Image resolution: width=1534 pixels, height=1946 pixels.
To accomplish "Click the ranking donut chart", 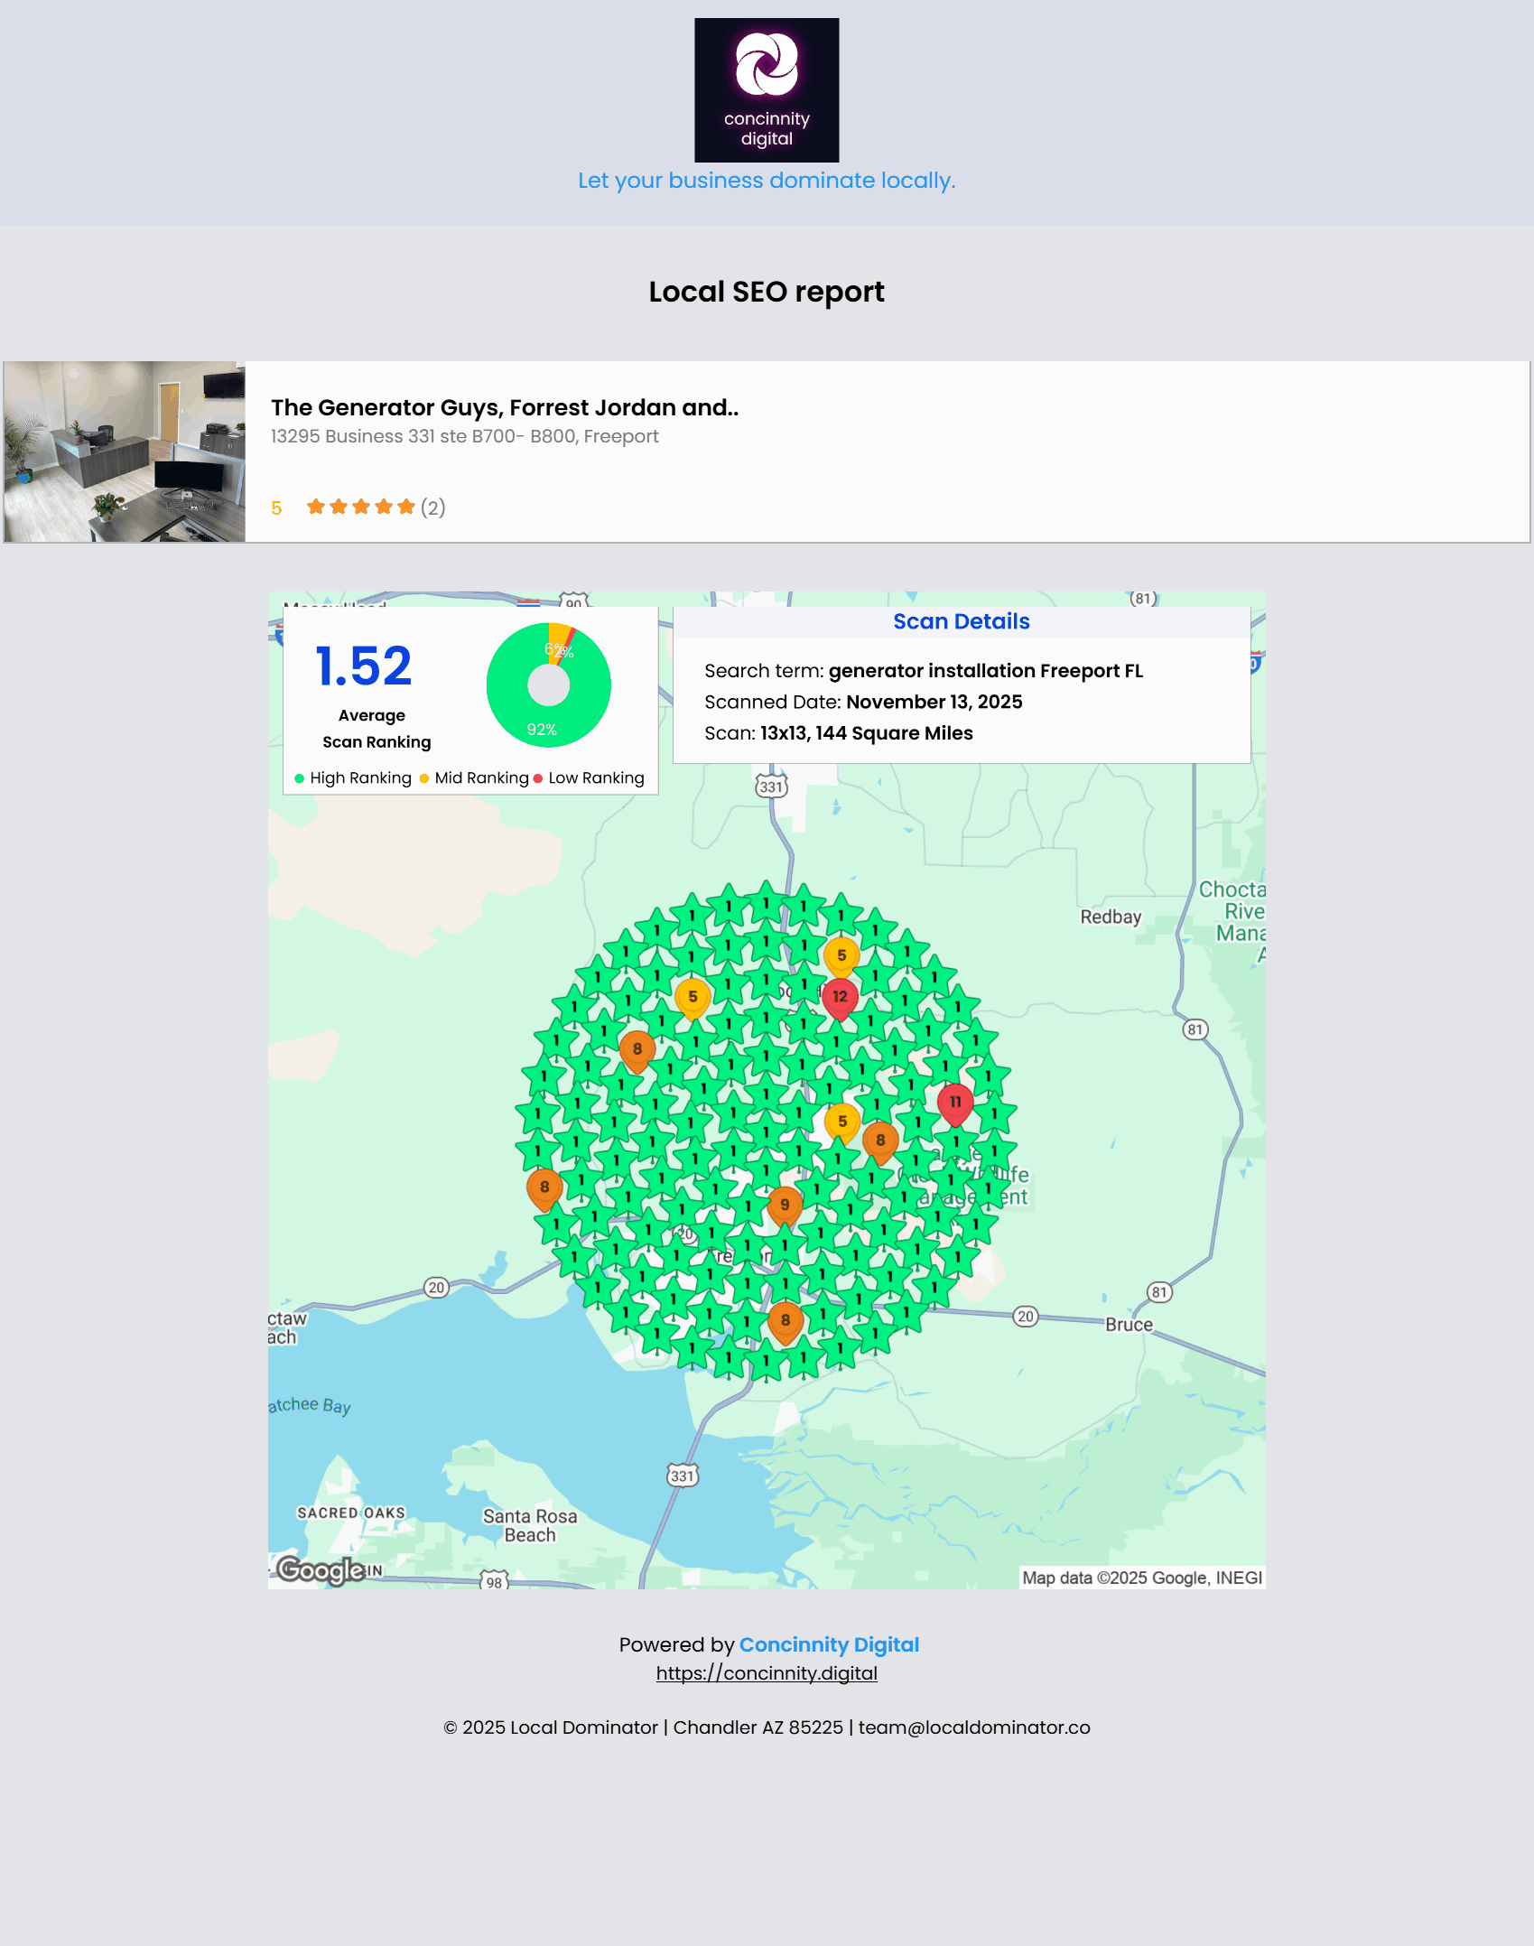I will click(x=549, y=685).
